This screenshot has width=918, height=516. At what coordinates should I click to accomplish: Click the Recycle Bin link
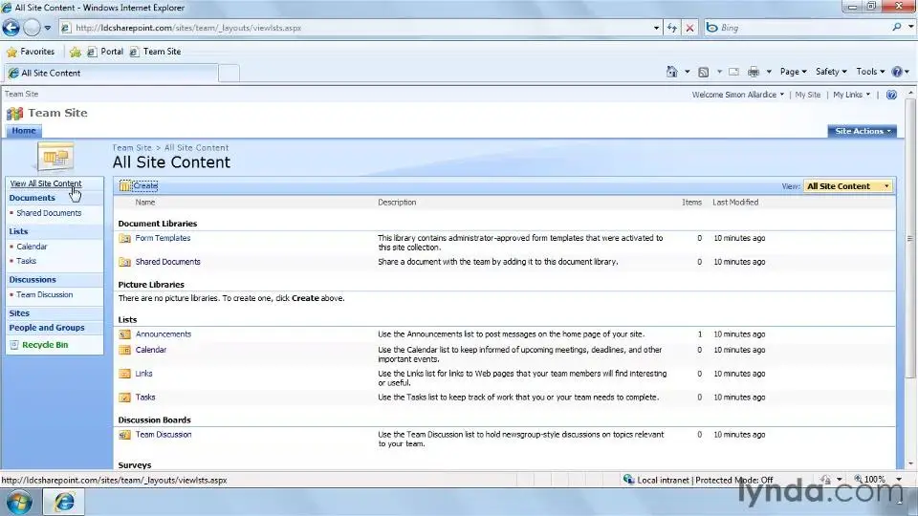point(45,345)
